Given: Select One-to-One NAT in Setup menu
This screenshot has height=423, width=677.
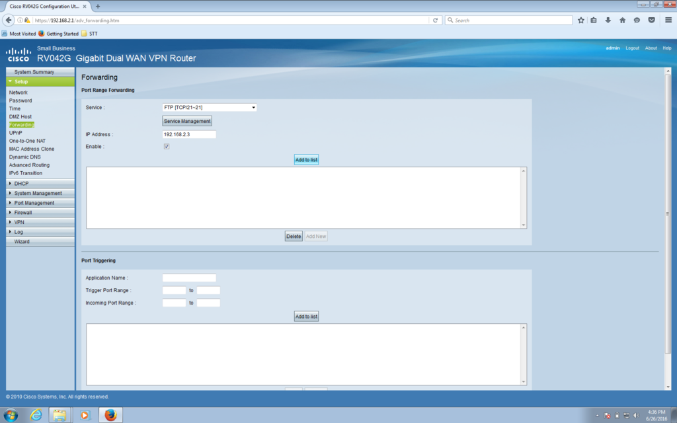Looking at the screenshot, I should (27, 141).
